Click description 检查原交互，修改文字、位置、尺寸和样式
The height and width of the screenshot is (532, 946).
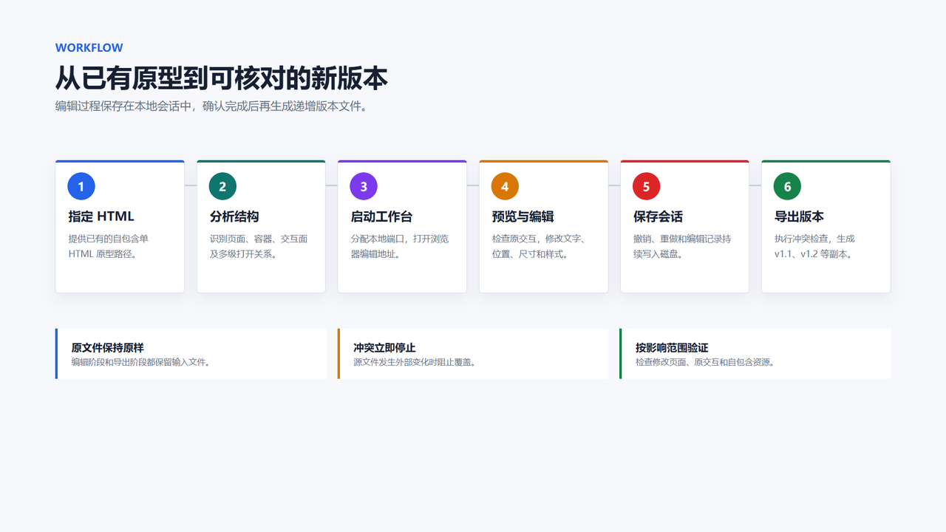539,246
